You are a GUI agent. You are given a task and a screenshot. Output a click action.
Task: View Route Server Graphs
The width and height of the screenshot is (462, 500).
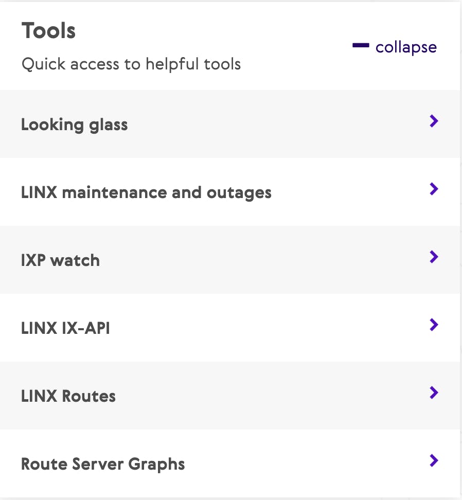click(x=103, y=464)
